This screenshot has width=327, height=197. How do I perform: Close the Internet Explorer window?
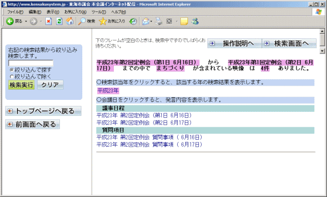[x=322, y=4]
